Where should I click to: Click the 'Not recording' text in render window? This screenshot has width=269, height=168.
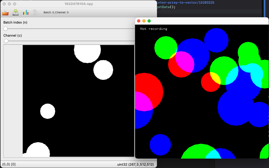click(x=154, y=29)
